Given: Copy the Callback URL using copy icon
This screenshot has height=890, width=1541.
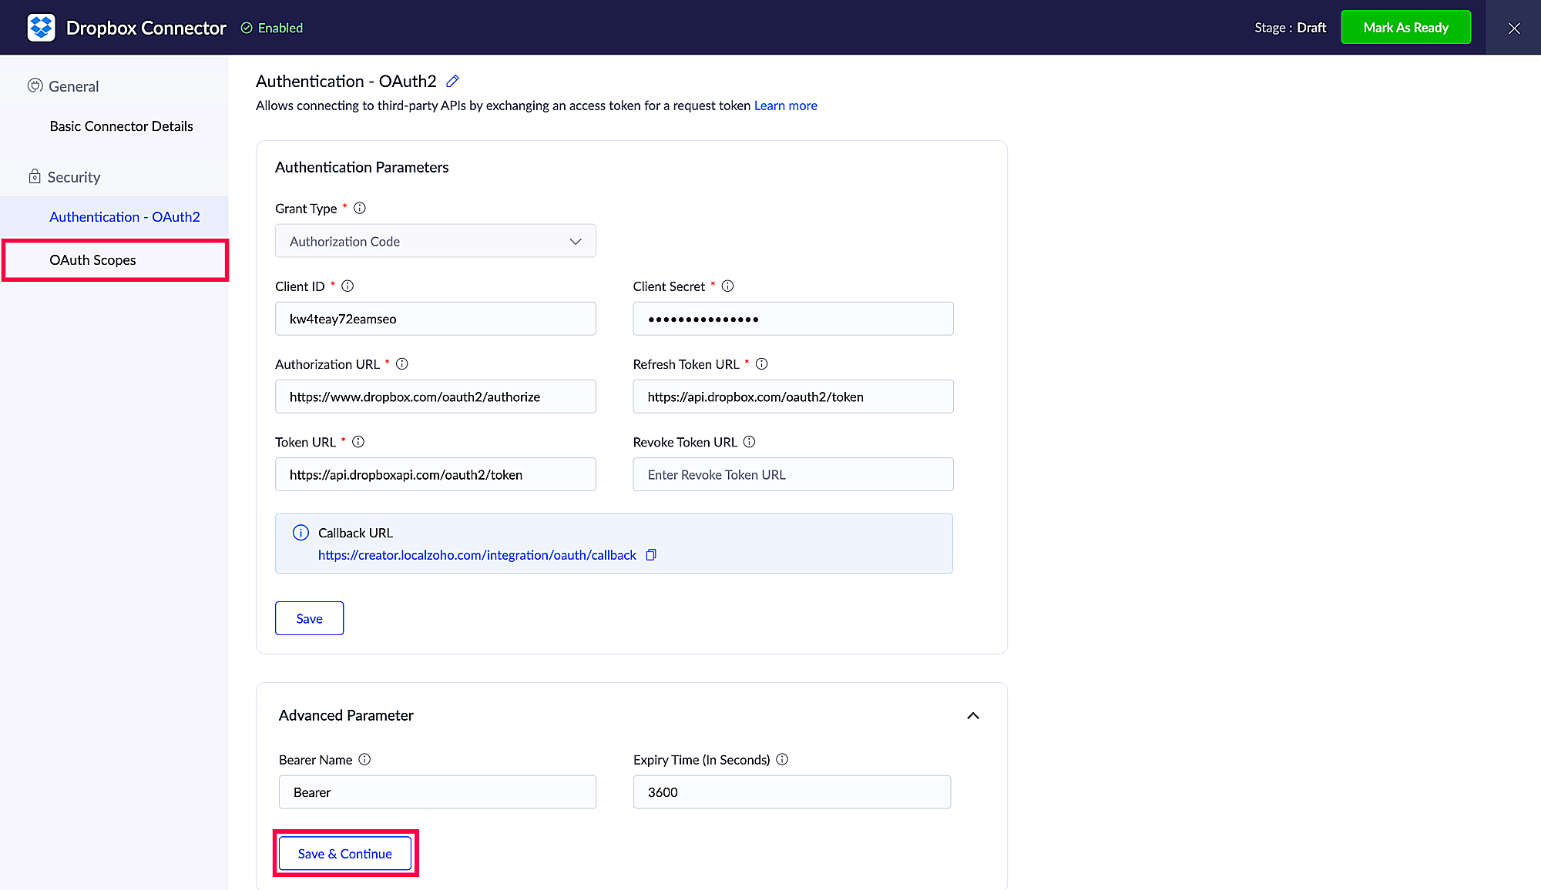Looking at the screenshot, I should point(651,555).
